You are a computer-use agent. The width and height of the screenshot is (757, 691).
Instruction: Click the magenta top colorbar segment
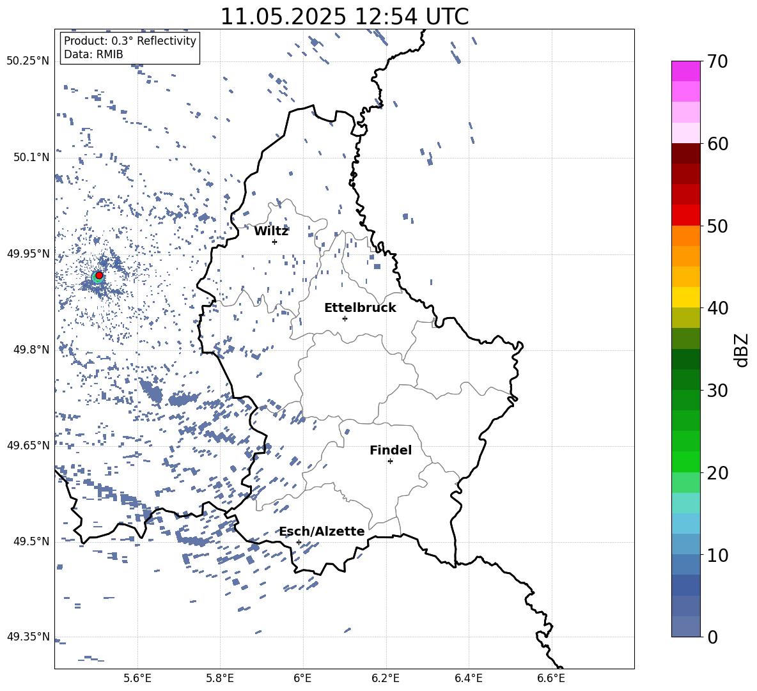(x=685, y=72)
